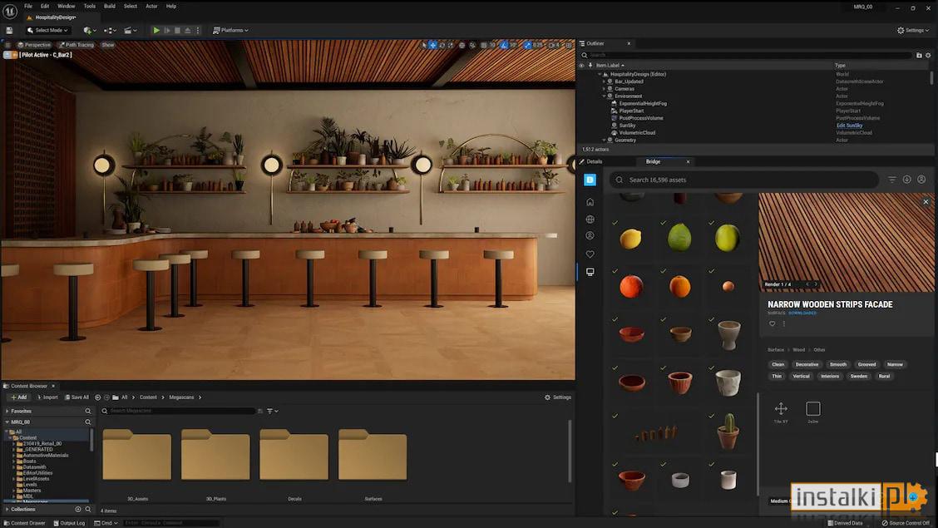This screenshot has width=938, height=528.
Task: Click the Sweden tag
Action: point(858,376)
